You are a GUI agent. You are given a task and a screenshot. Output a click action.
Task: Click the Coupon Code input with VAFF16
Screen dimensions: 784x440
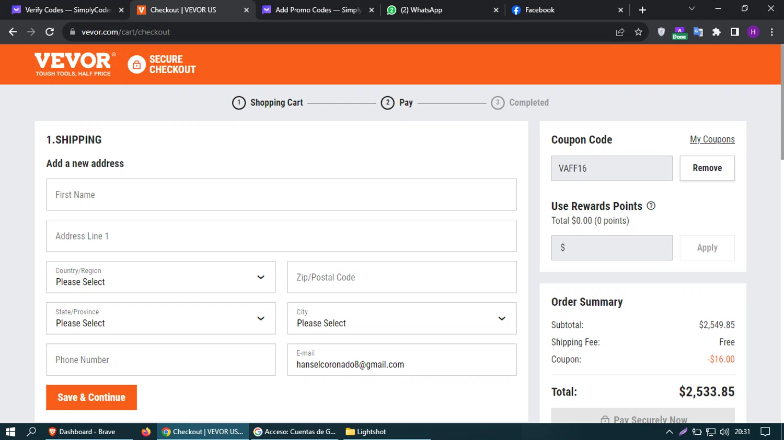pos(612,168)
